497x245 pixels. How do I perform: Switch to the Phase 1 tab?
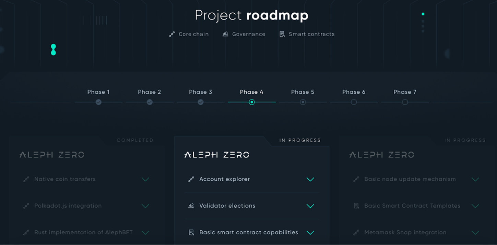tap(98, 92)
